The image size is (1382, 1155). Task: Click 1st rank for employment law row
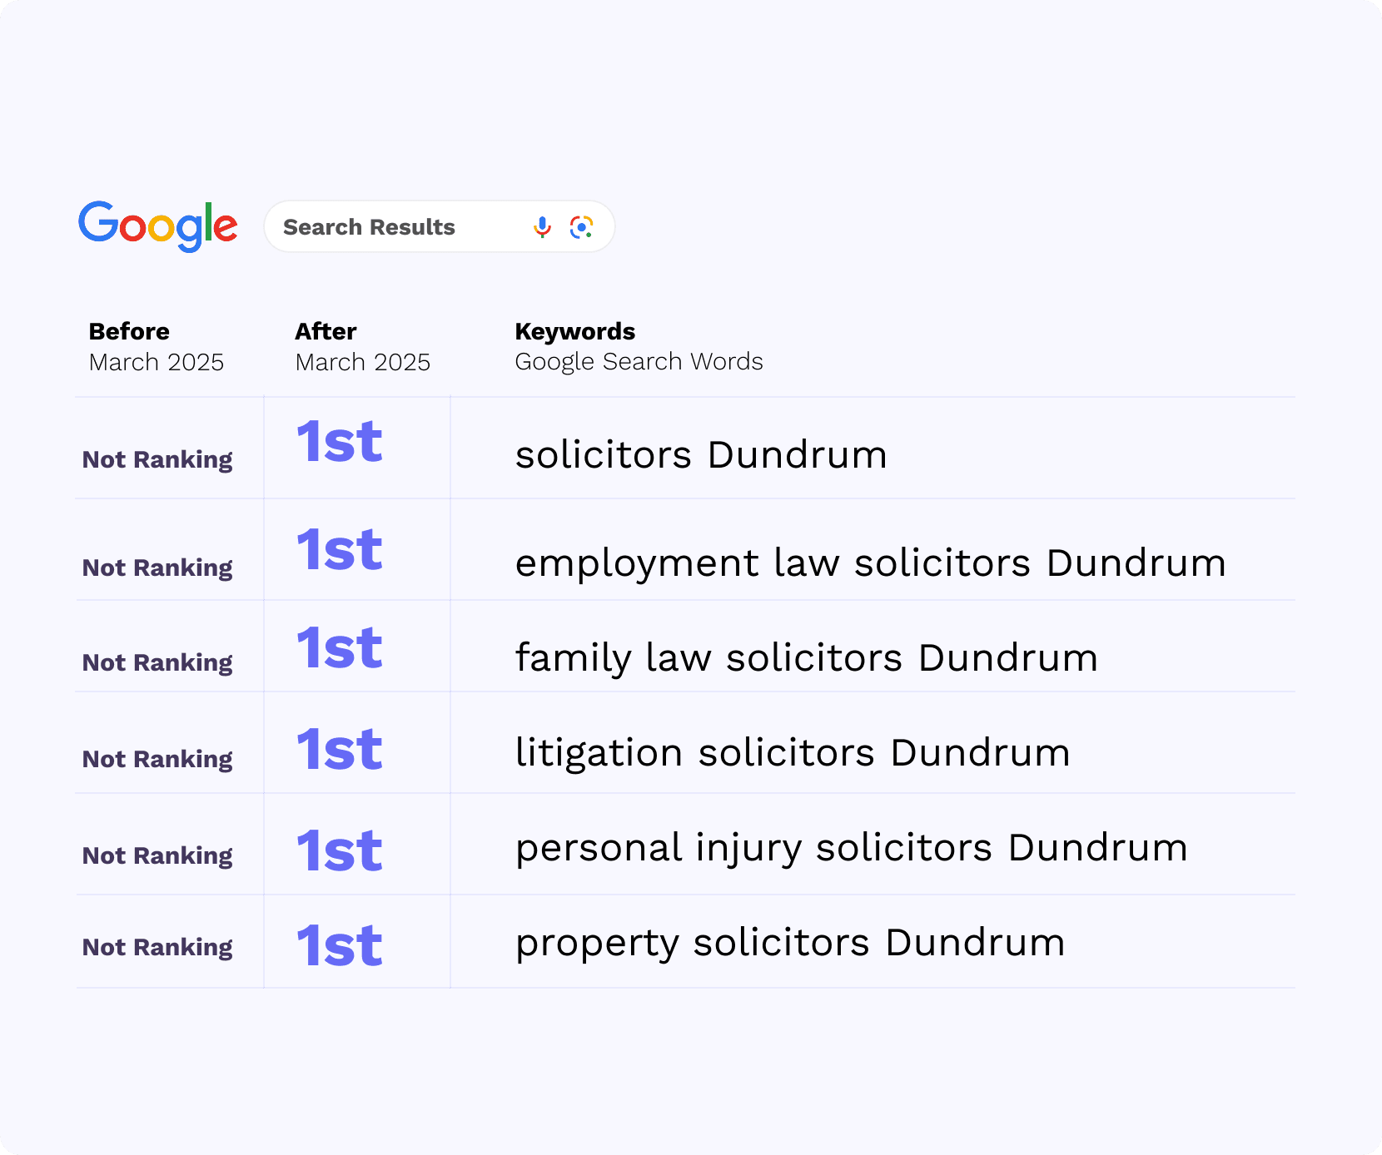tap(340, 550)
